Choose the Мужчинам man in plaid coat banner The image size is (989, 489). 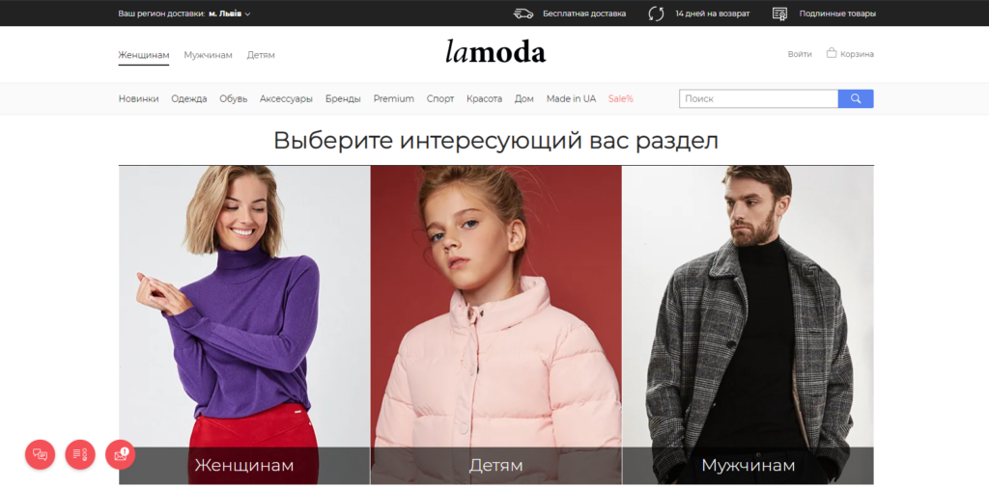[749, 325]
